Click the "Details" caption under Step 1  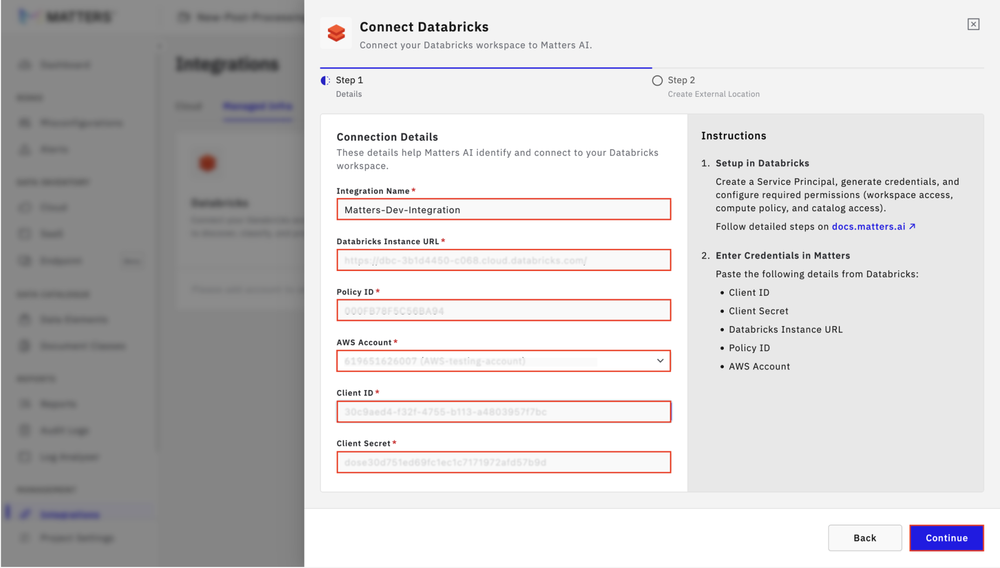[349, 94]
